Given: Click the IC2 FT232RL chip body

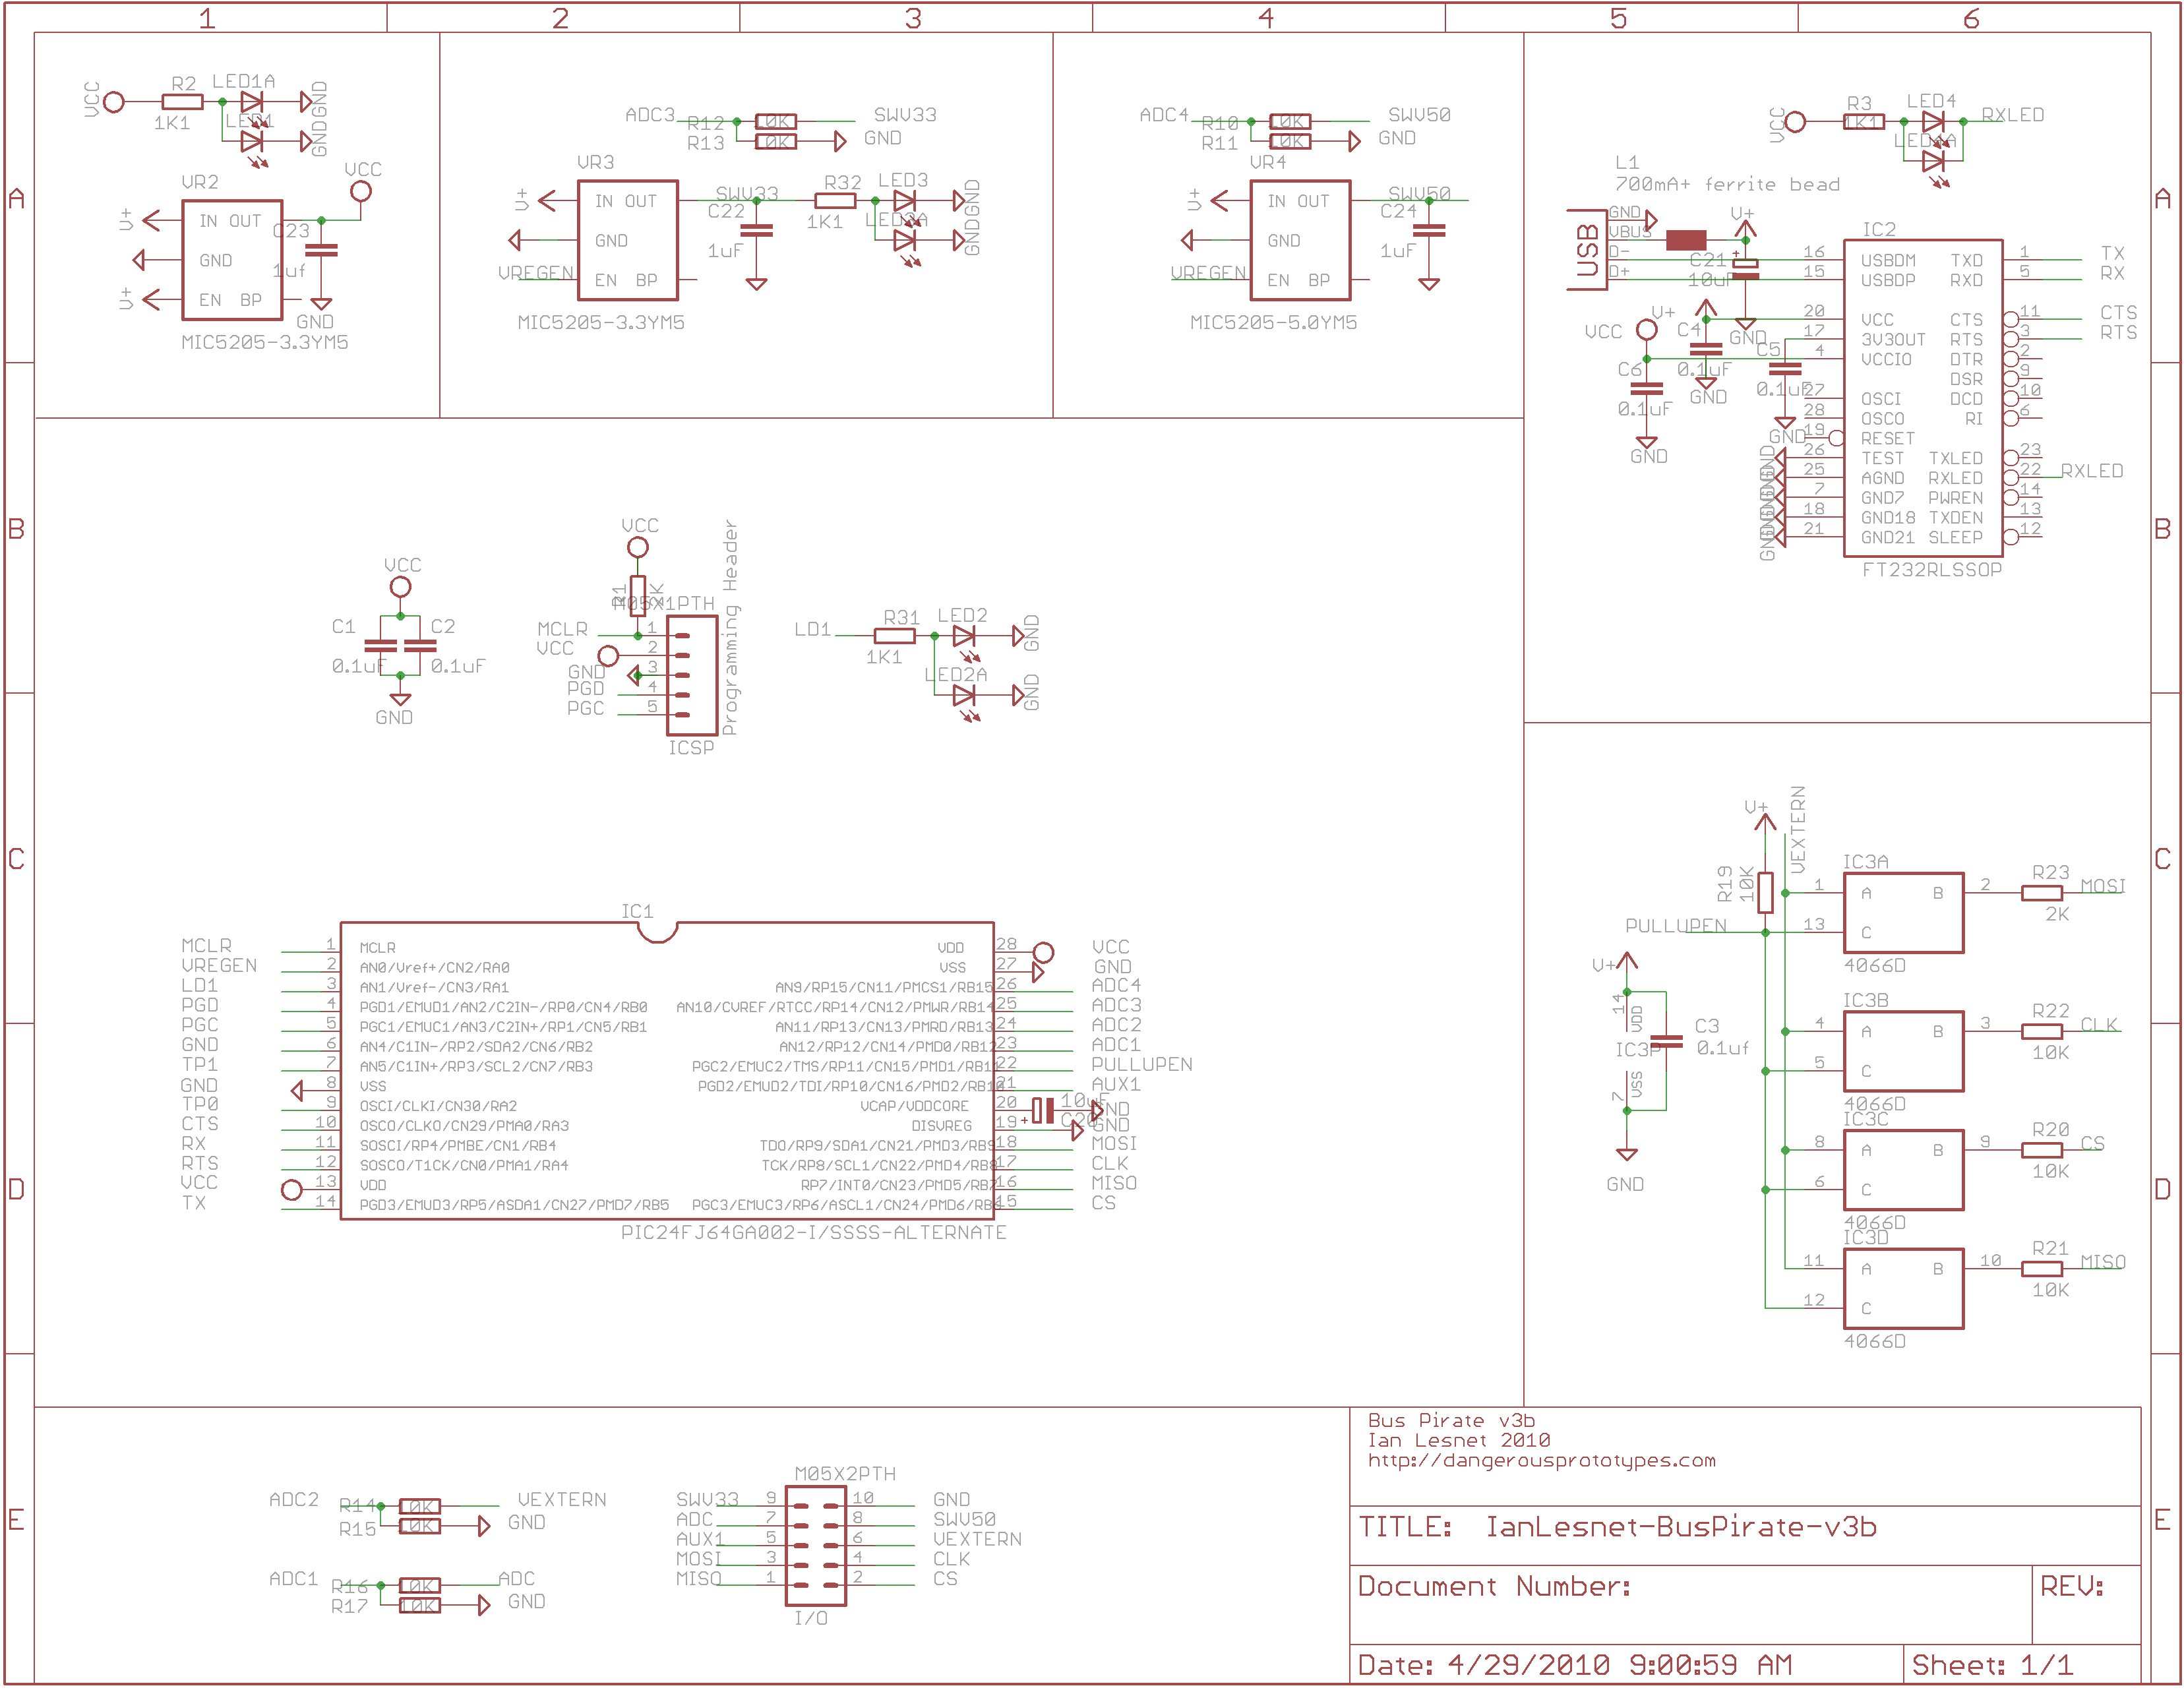Looking at the screenshot, I should 1922,398.
